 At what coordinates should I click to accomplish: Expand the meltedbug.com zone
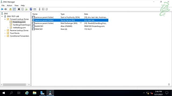(x=8, y=28)
